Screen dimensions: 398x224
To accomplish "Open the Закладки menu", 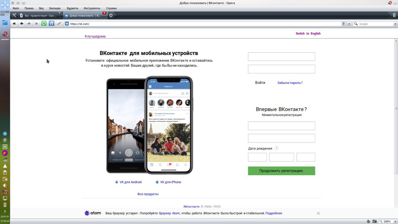I will pos(55,8).
